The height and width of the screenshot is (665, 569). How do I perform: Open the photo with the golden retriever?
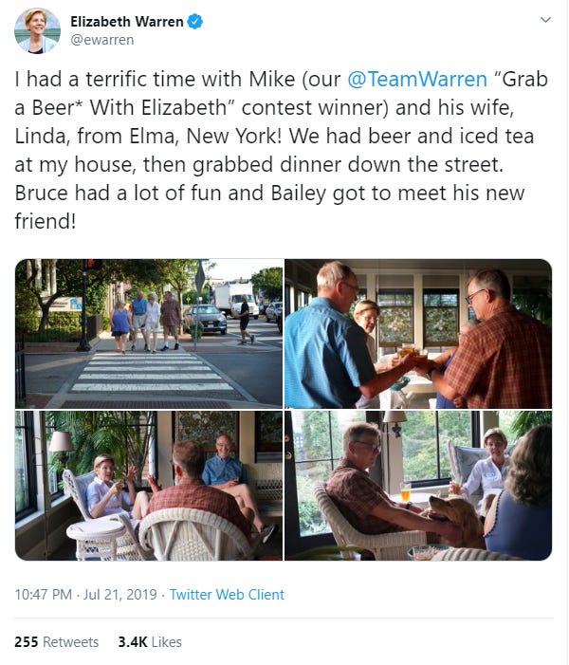(x=418, y=486)
